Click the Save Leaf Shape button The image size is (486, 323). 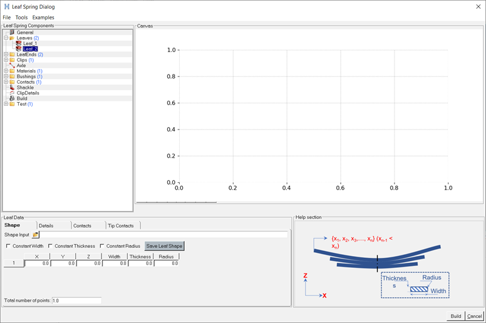165,246
